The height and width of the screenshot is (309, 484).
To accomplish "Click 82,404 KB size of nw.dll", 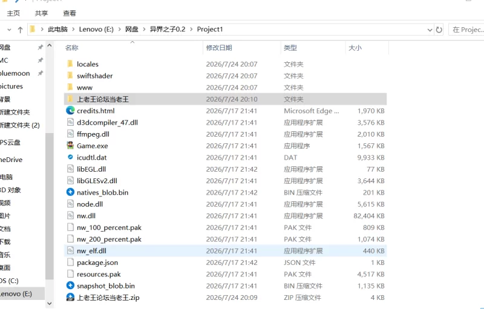I will click(369, 216).
